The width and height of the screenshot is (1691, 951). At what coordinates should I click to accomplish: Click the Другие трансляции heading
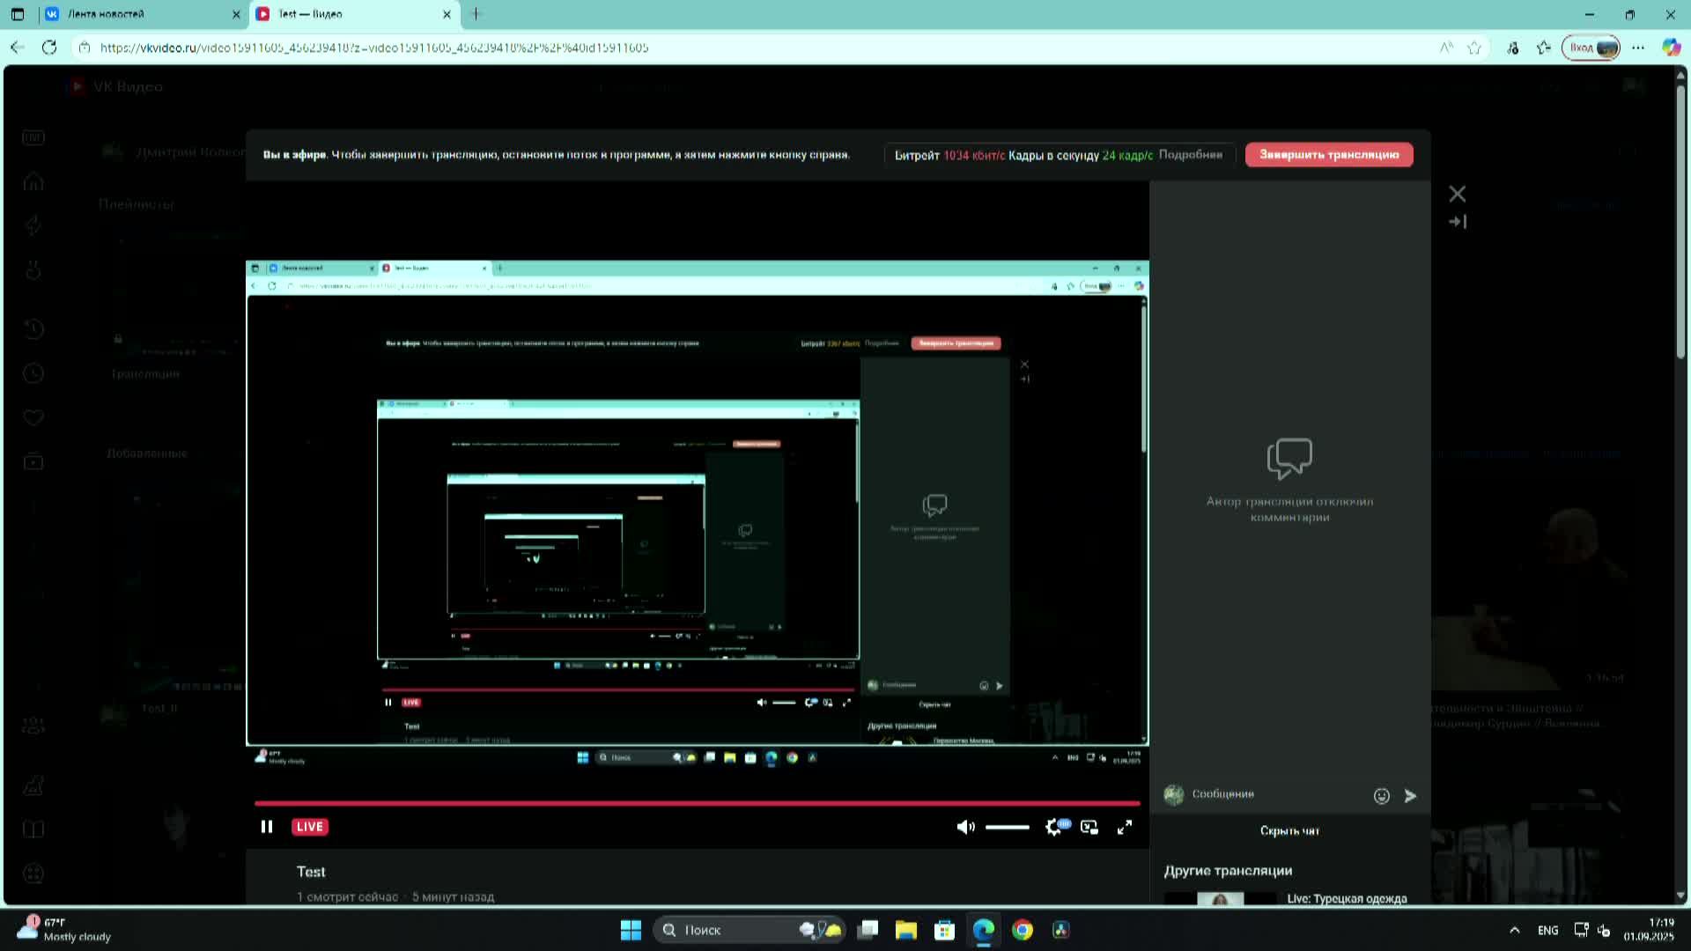click(1228, 871)
